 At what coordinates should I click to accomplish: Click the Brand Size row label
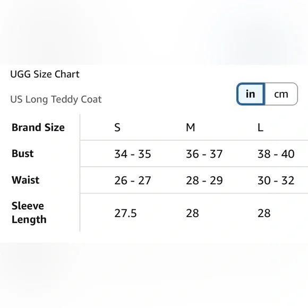pyautogui.click(x=38, y=127)
